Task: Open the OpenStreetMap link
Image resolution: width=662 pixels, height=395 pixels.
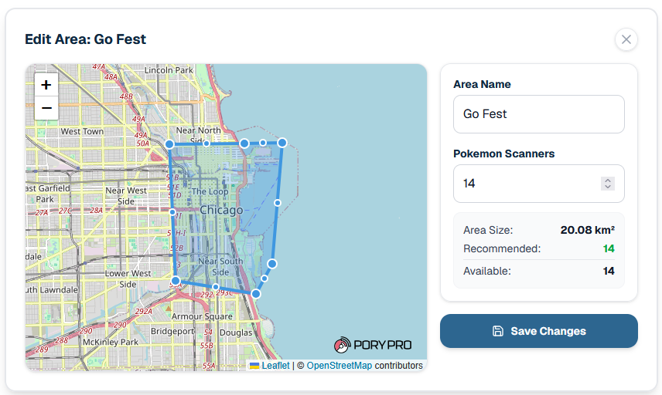Action: click(339, 365)
